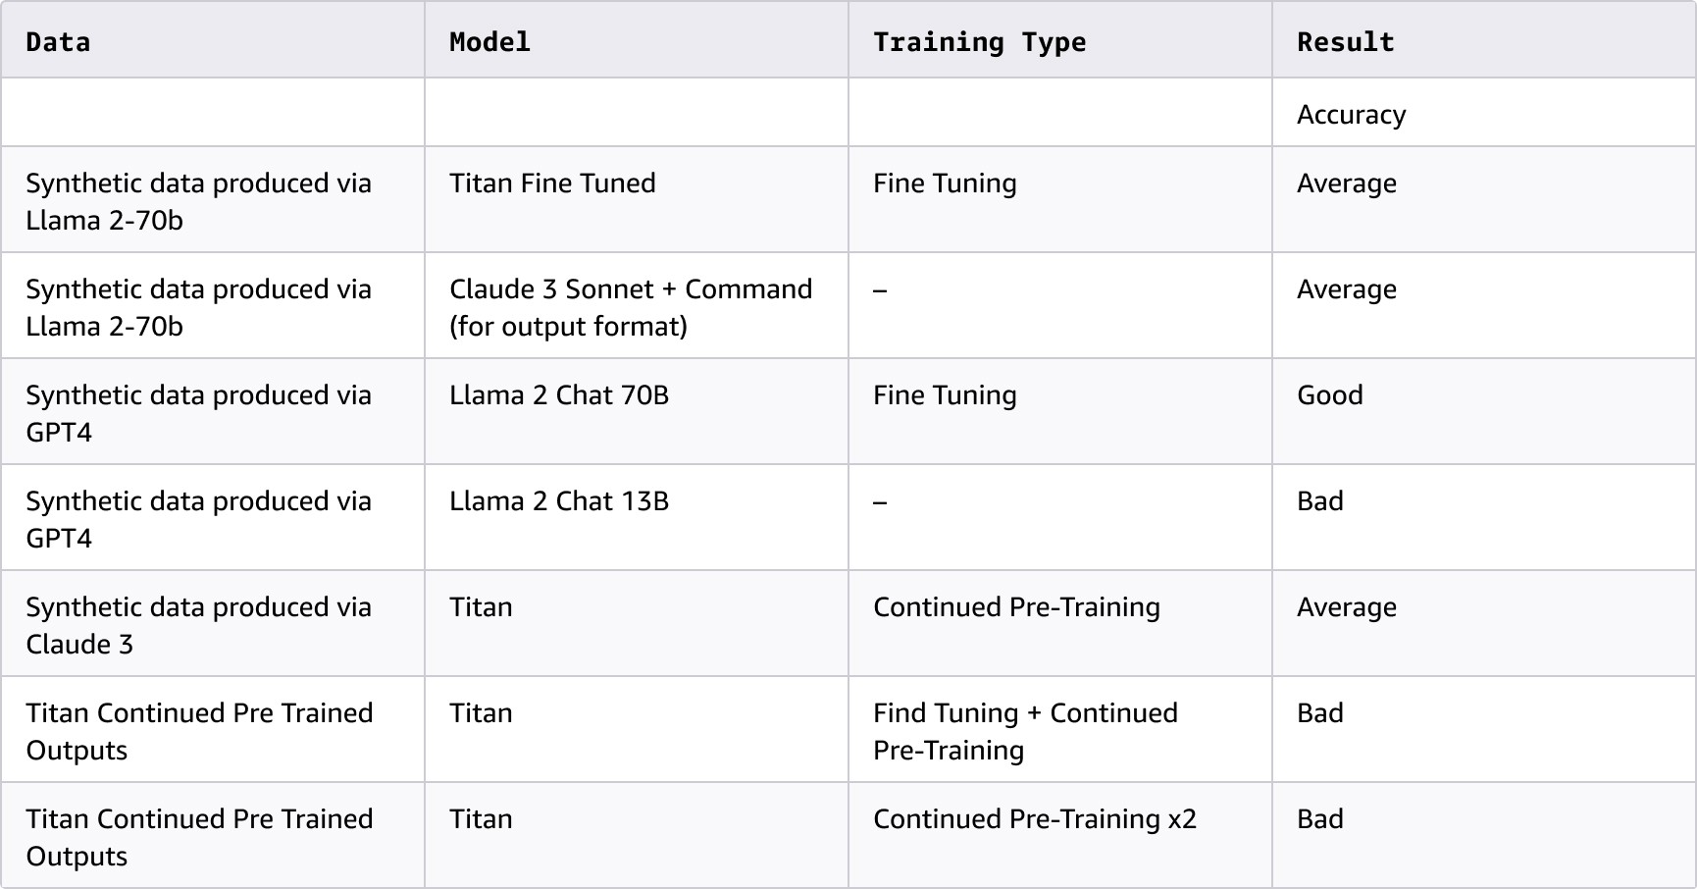The width and height of the screenshot is (1697, 889).
Task: Select the Titan Fine Tuned model cell
Action: [x=552, y=183]
